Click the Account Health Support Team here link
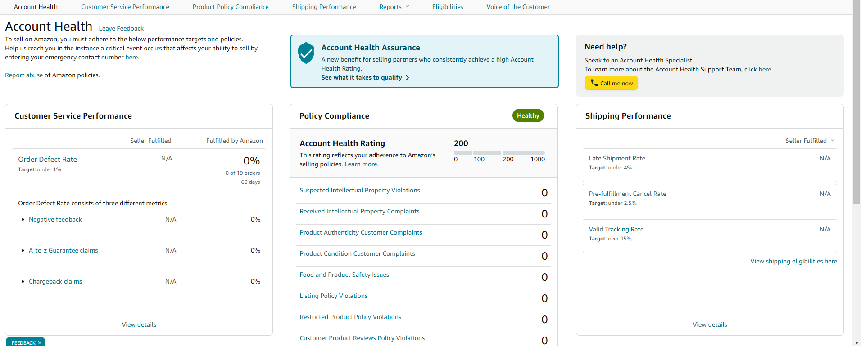 coord(765,69)
